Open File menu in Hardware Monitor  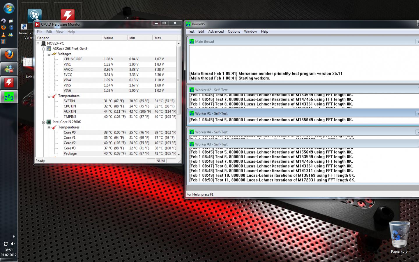(40, 32)
